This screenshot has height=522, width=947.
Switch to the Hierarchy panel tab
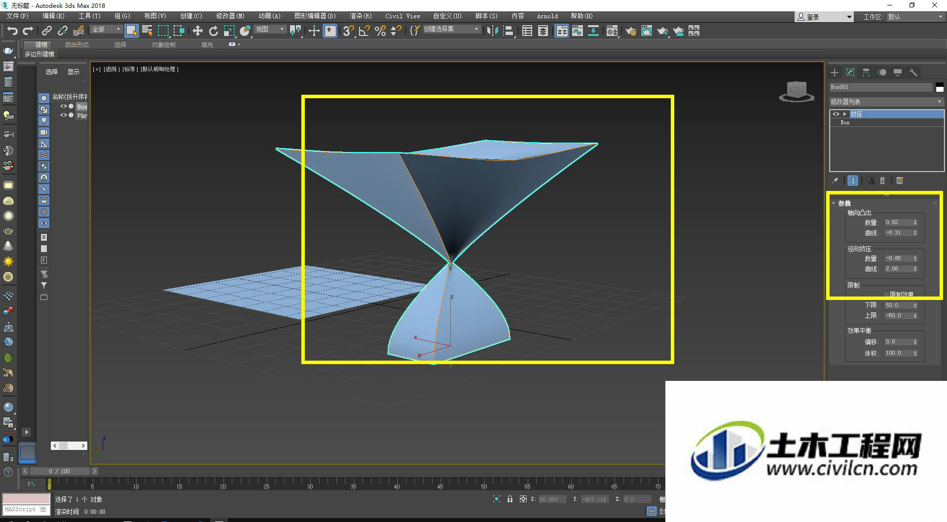pyautogui.click(x=866, y=73)
